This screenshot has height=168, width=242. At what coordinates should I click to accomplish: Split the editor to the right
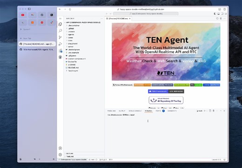tap(221, 19)
